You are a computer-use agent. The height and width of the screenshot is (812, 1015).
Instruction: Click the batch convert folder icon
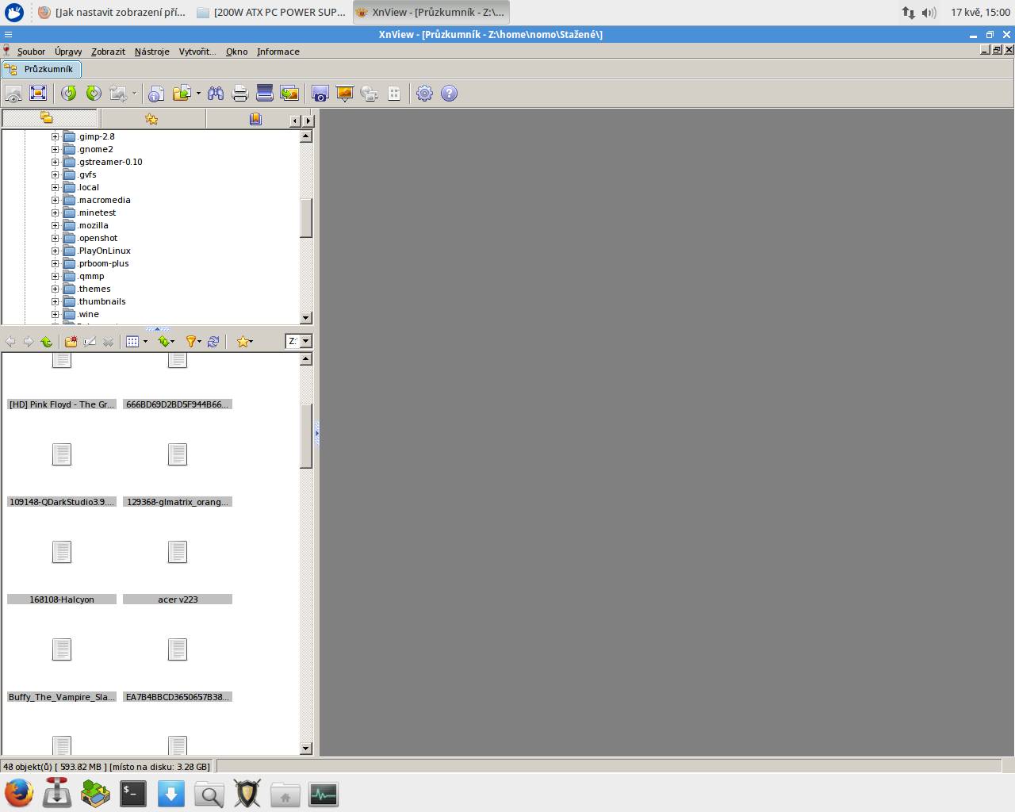click(182, 94)
